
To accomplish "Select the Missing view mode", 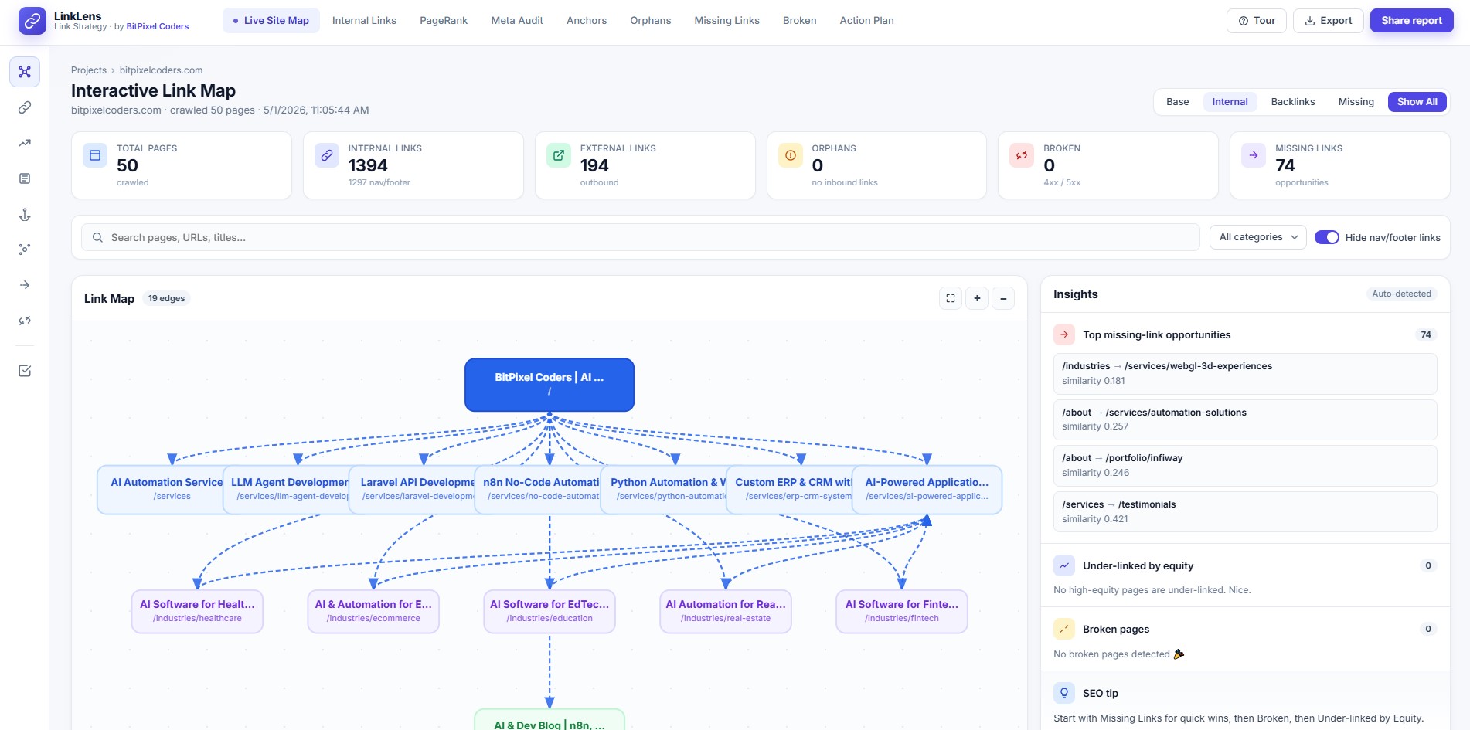I will (x=1356, y=102).
